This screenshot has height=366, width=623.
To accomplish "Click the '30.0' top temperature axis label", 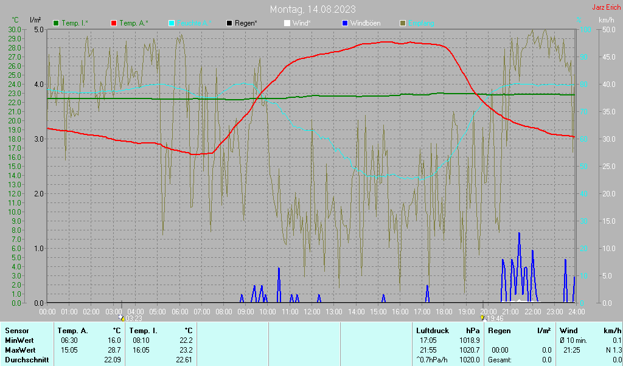I will (15, 29).
